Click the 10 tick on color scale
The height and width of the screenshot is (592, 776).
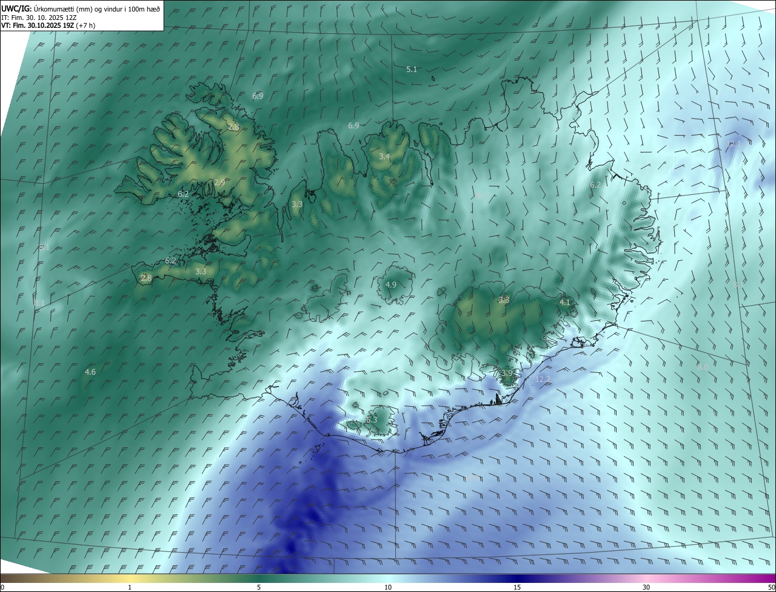tap(388, 587)
